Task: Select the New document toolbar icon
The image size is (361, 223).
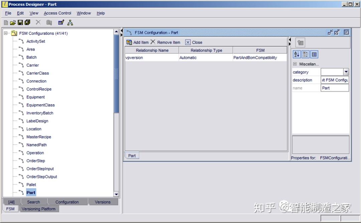Action: click(x=6, y=22)
